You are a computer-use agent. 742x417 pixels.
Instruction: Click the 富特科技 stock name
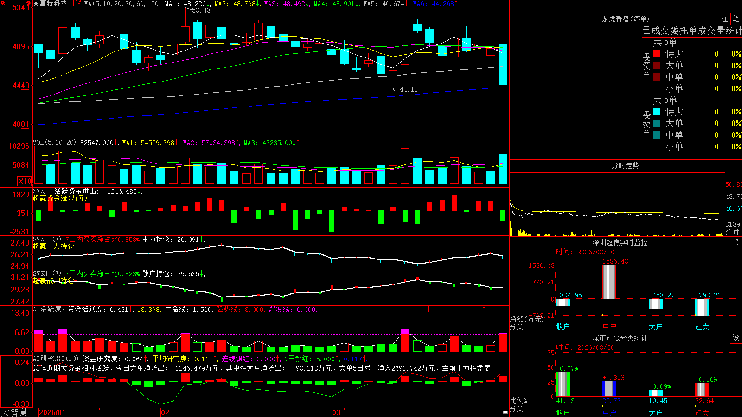(53, 4)
